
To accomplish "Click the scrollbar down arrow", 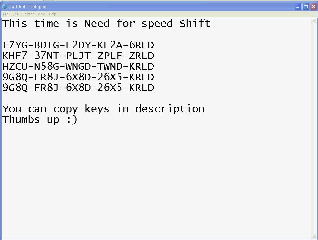I will (x=314, y=236).
